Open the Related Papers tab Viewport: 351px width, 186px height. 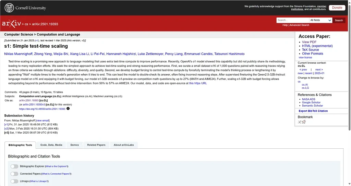point(96,145)
